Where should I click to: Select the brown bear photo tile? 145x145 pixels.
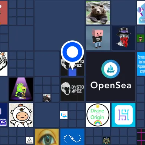[x=98, y=13]
